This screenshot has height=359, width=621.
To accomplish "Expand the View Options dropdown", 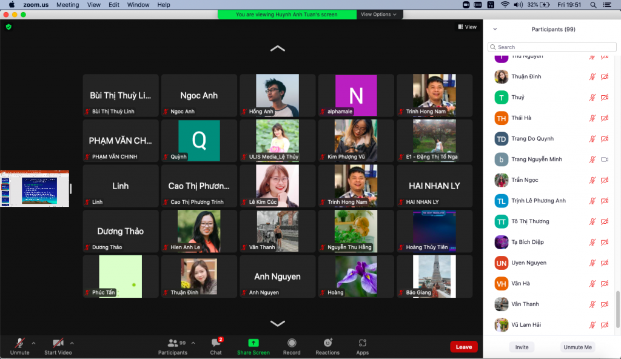I will (378, 15).
